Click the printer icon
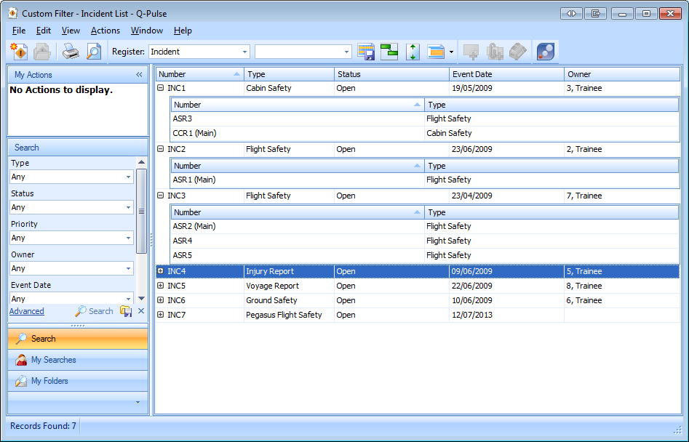Image resolution: width=689 pixels, height=442 pixels. [71, 52]
